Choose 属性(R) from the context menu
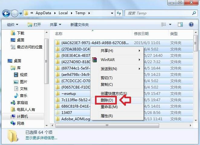Image resolution: width=200 pixels, height=145 pixels. coord(107,116)
